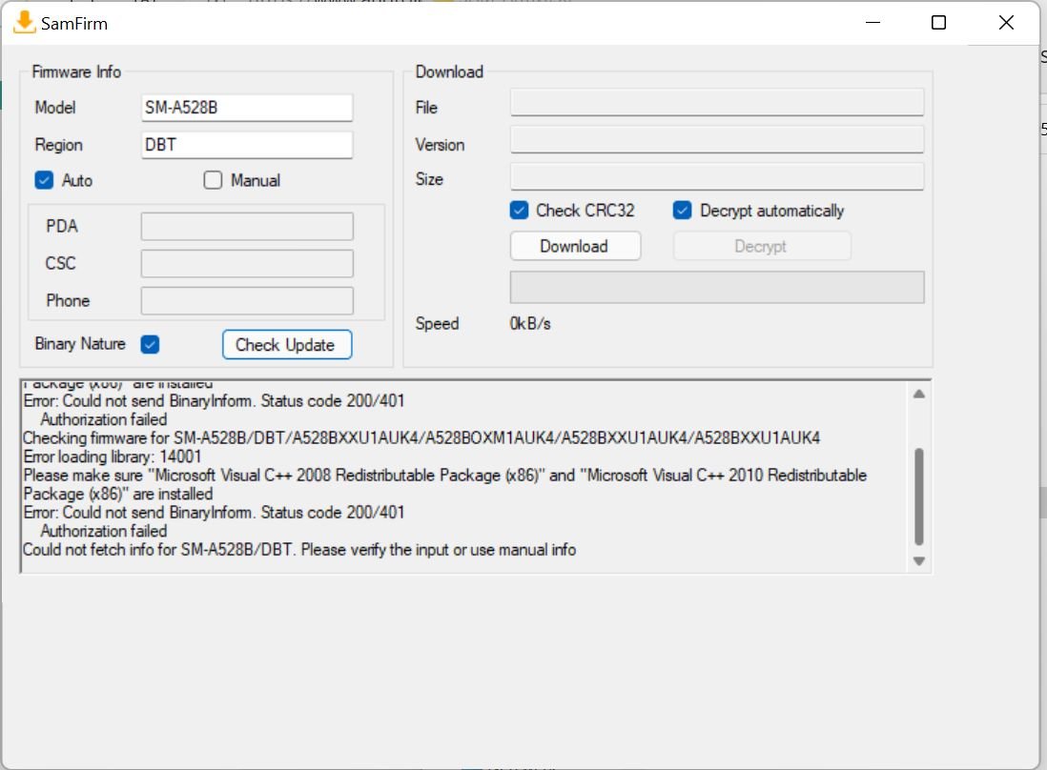Click the 'Error loading library: 14001' log line
1047x770 pixels.
pos(113,456)
